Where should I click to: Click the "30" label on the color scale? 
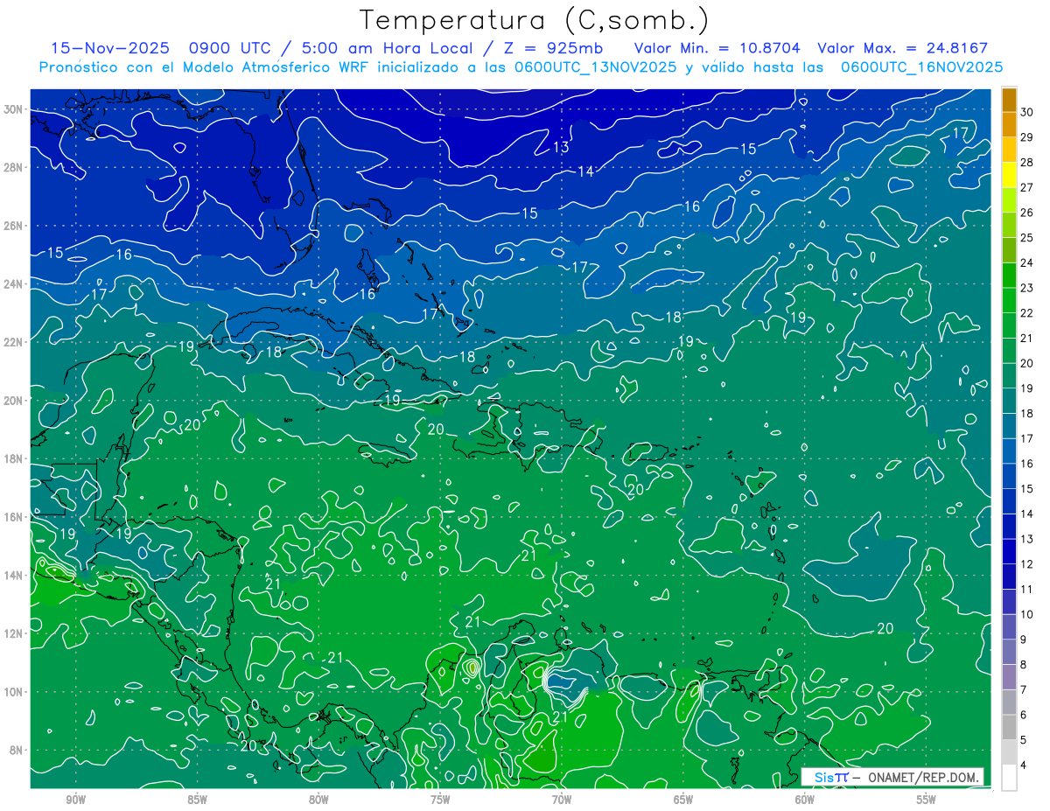(1027, 111)
